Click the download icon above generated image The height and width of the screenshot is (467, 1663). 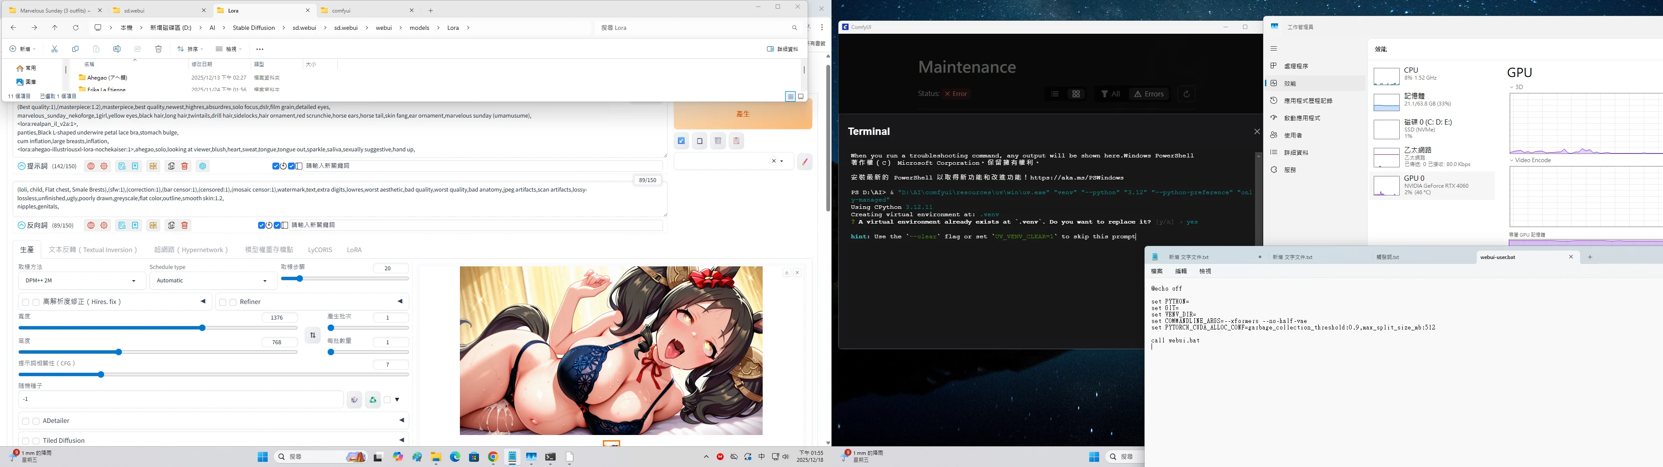point(786,273)
